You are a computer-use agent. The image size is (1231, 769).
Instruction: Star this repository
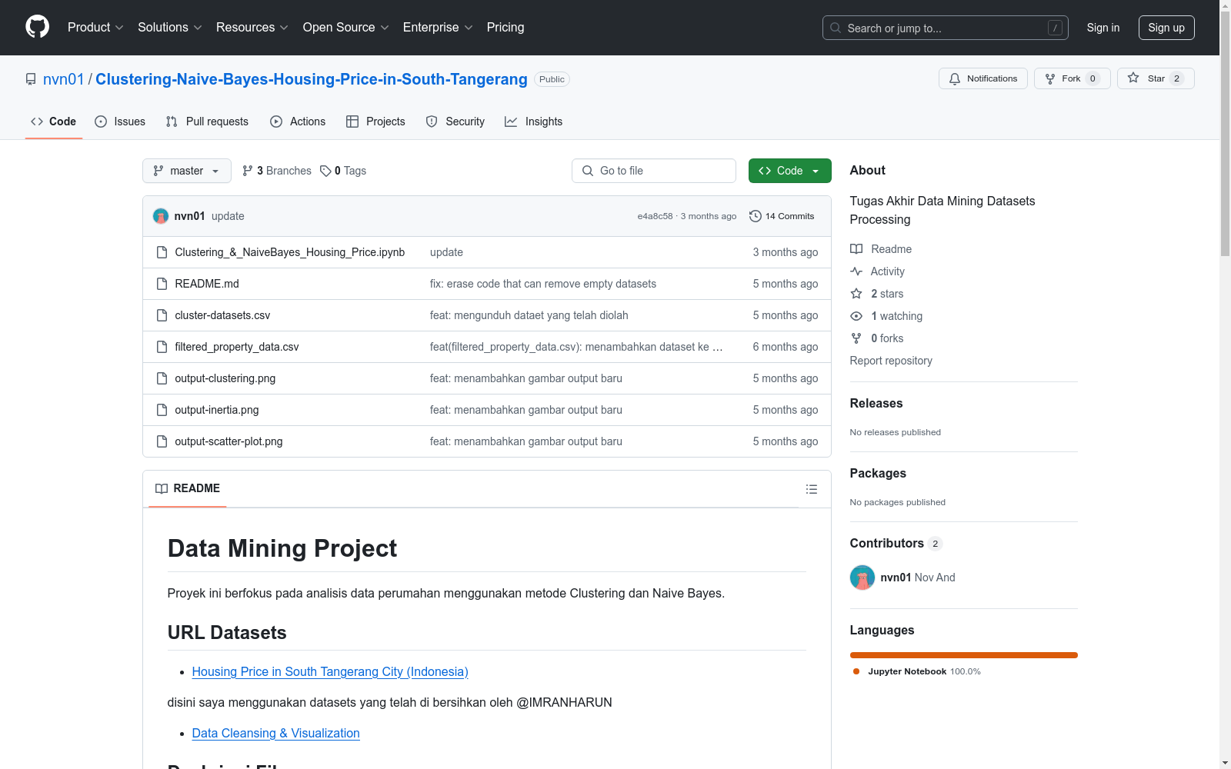(1155, 78)
